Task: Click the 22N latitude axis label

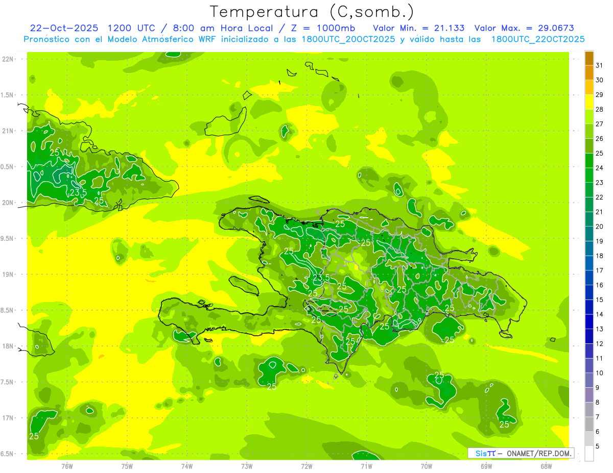Action: pyautogui.click(x=8, y=59)
